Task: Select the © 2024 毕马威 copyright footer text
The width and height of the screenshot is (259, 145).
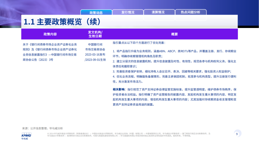Action: coord(129,134)
